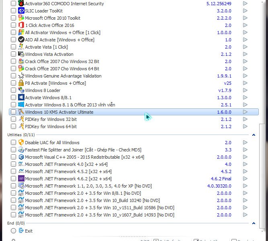Click the vertical scrollbar thumb
Image resolution: width=268 pixels, height=241 pixels.
pos(262,176)
